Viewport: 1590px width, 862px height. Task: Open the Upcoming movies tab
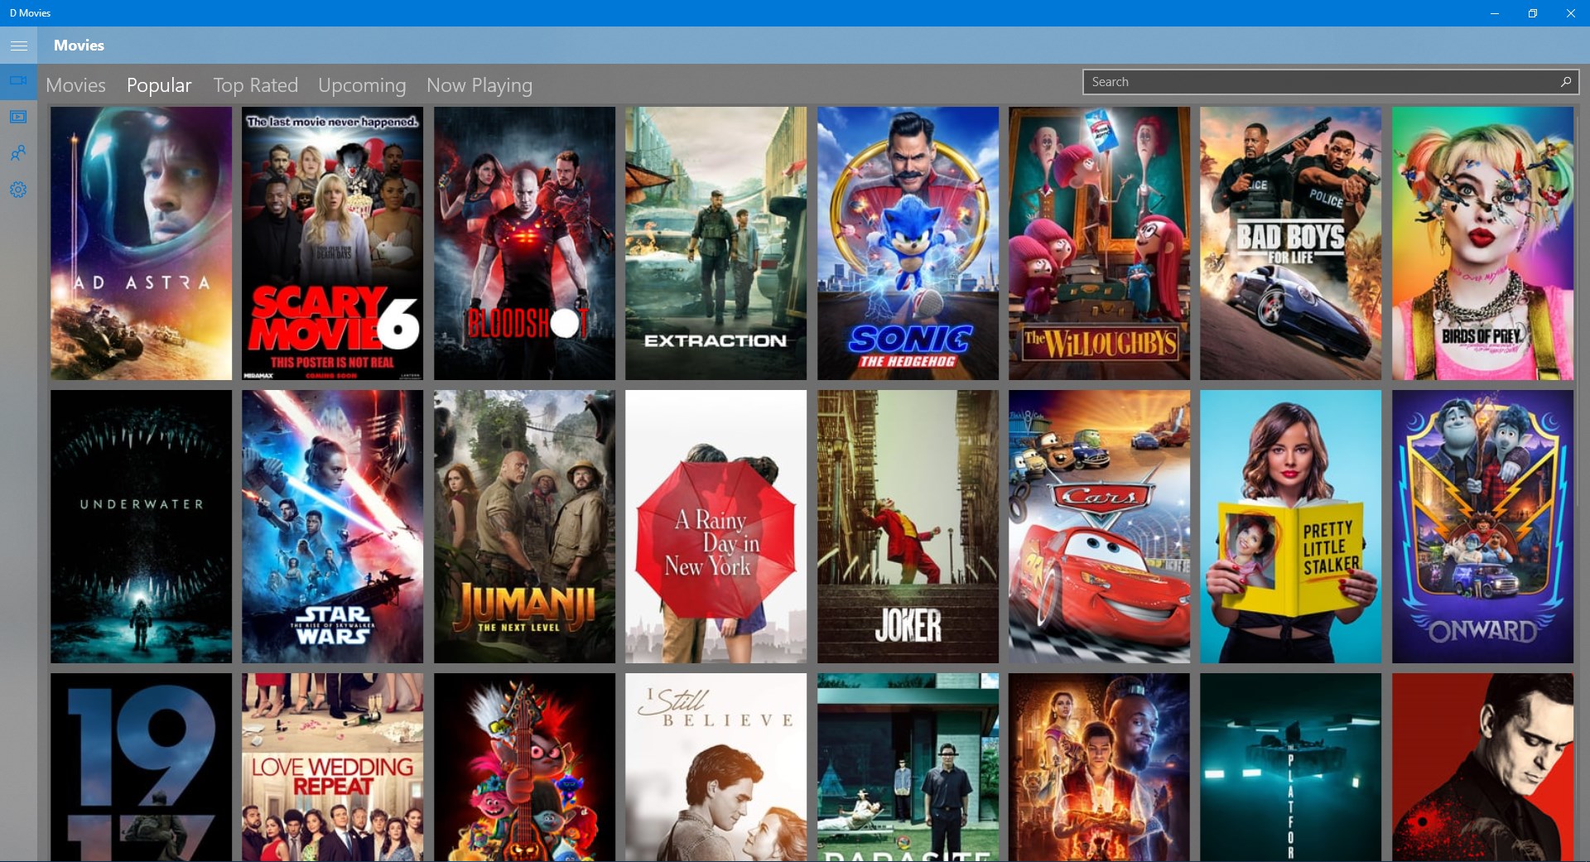361,84
